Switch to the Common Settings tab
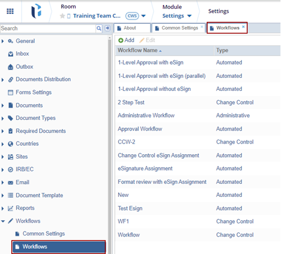 click(x=178, y=28)
